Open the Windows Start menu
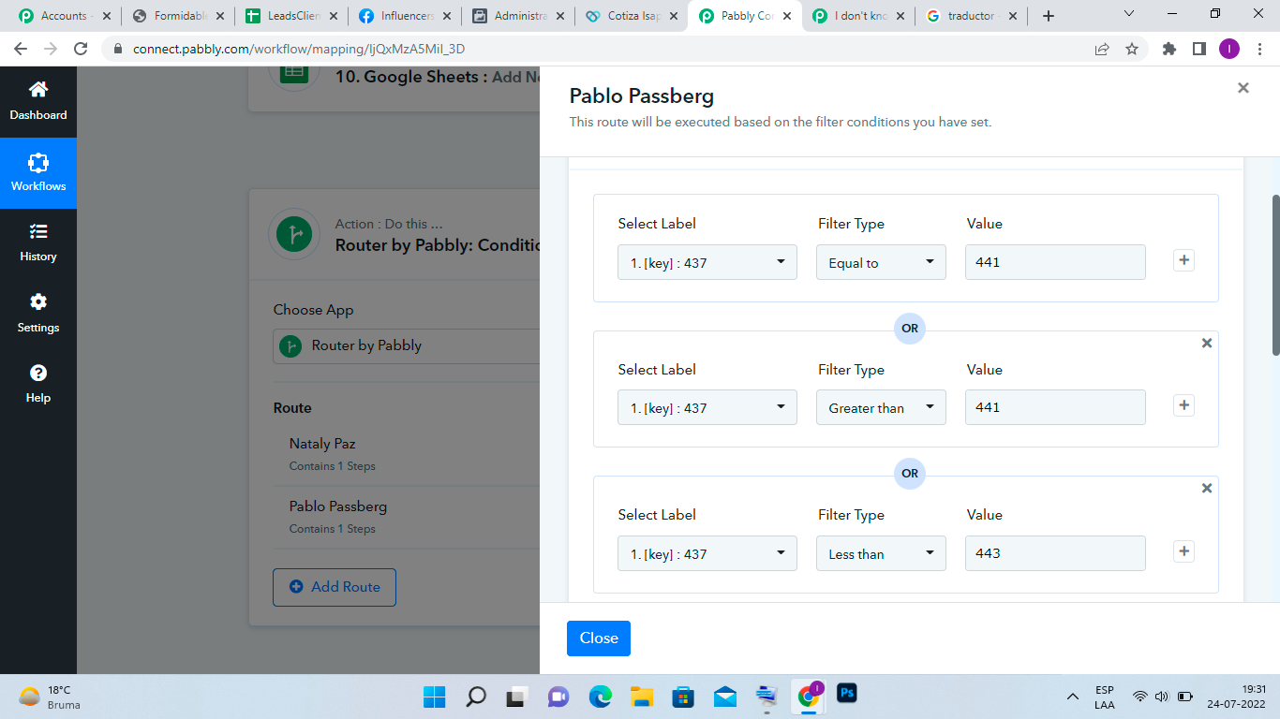 pyautogui.click(x=435, y=697)
